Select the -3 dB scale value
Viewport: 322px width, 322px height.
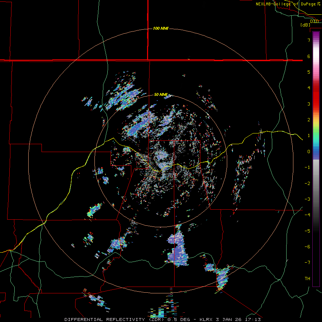307,199
